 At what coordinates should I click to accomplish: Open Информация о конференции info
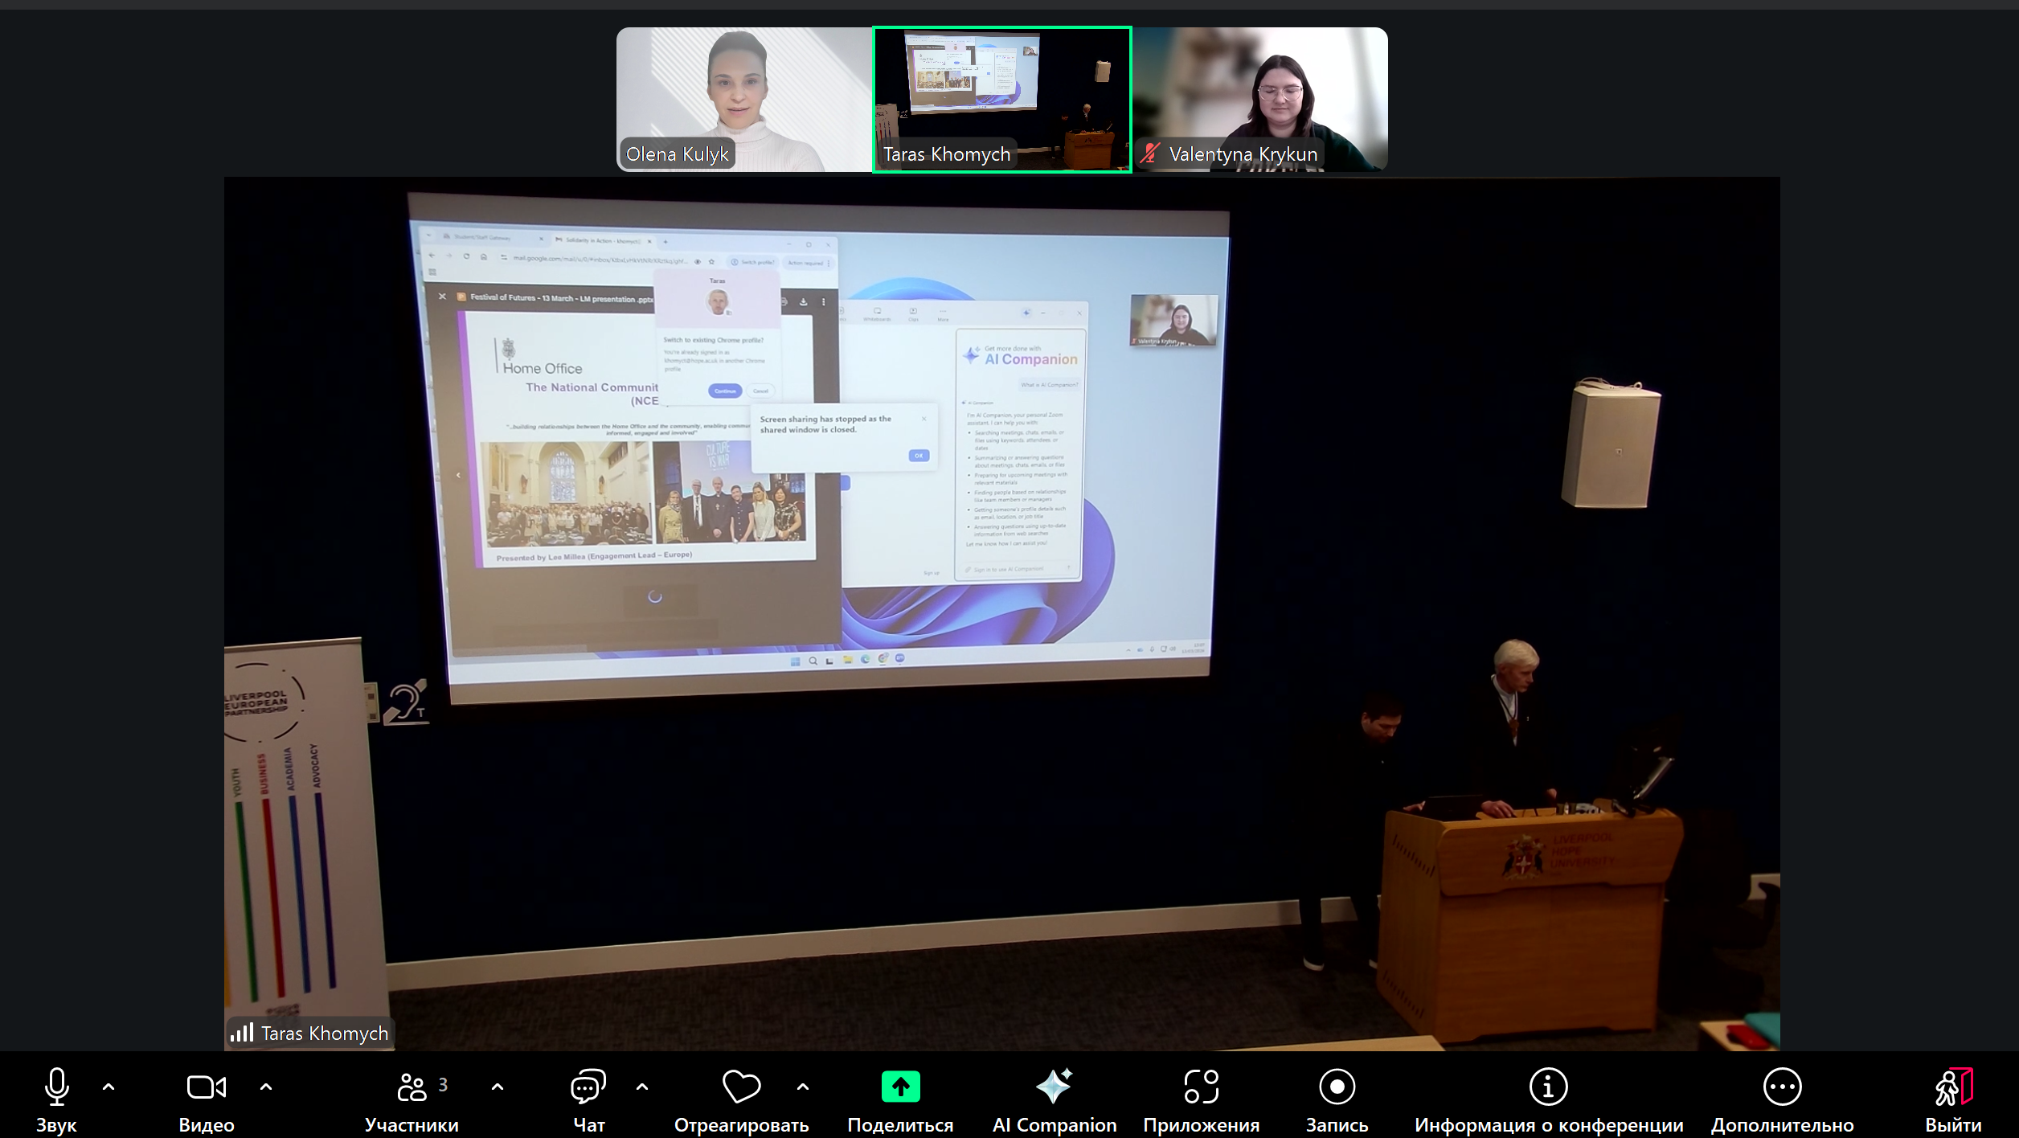(x=1548, y=1087)
